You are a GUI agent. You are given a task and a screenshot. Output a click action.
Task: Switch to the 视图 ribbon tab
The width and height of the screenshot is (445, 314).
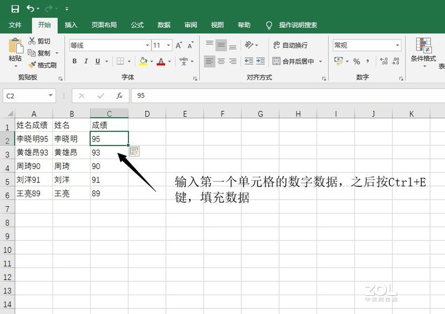[217, 25]
